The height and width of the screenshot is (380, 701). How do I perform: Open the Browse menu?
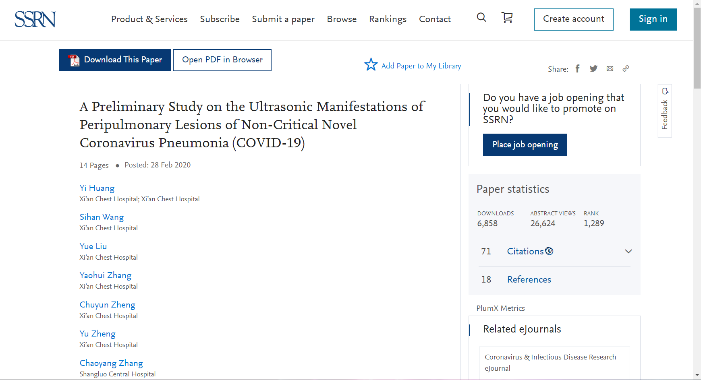click(x=342, y=19)
